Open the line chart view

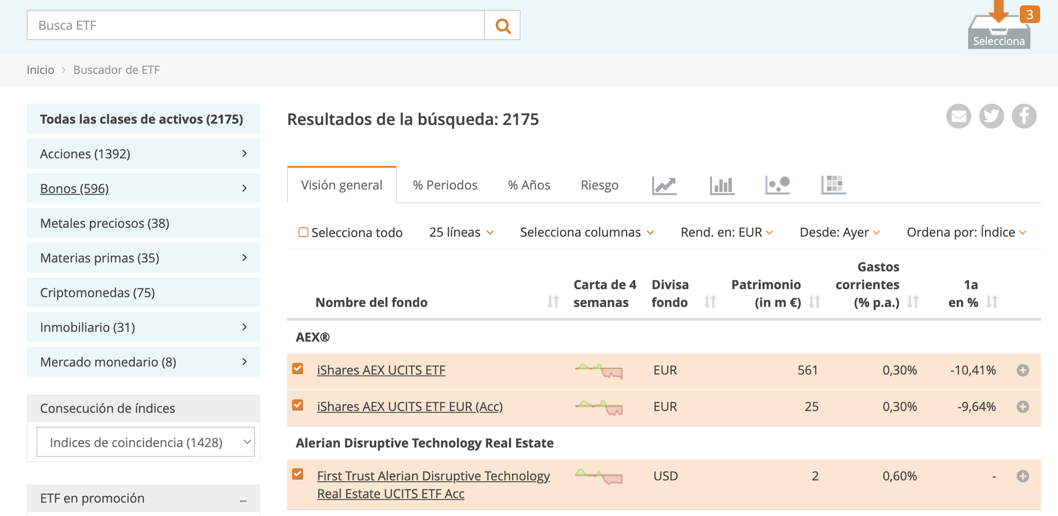tap(664, 185)
